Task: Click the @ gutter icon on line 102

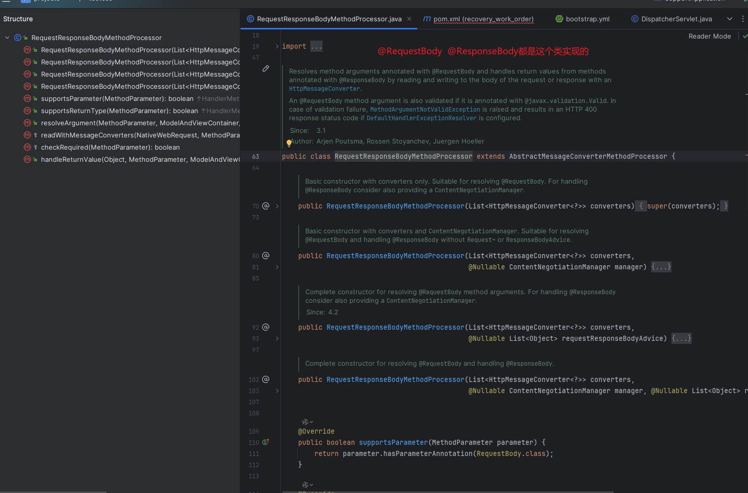Action: coord(266,379)
